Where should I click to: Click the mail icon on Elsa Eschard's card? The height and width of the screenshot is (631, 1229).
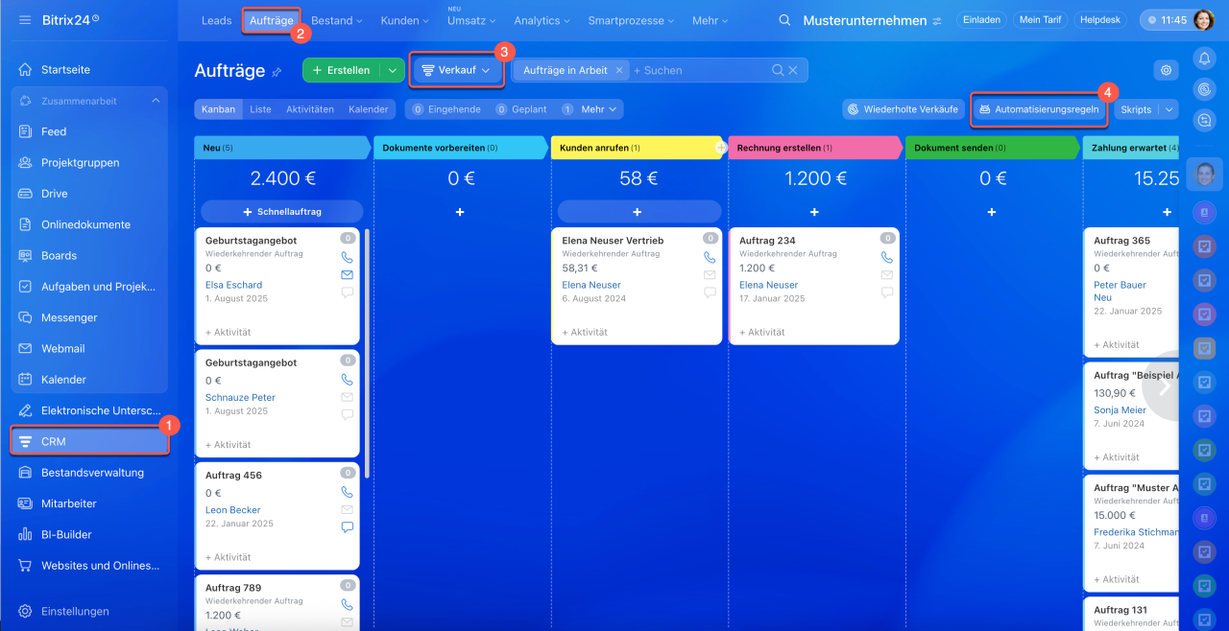348,274
